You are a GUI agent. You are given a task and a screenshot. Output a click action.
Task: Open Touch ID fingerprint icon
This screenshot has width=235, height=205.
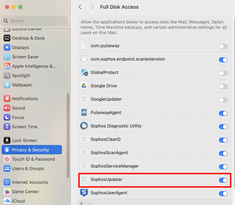point(7,159)
